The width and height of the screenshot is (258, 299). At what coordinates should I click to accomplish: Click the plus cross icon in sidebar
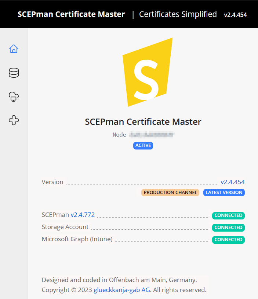coord(14,120)
